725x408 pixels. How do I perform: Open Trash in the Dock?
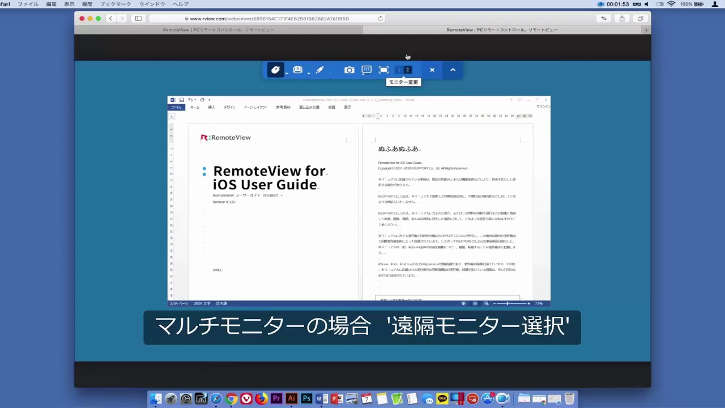point(569,399)
